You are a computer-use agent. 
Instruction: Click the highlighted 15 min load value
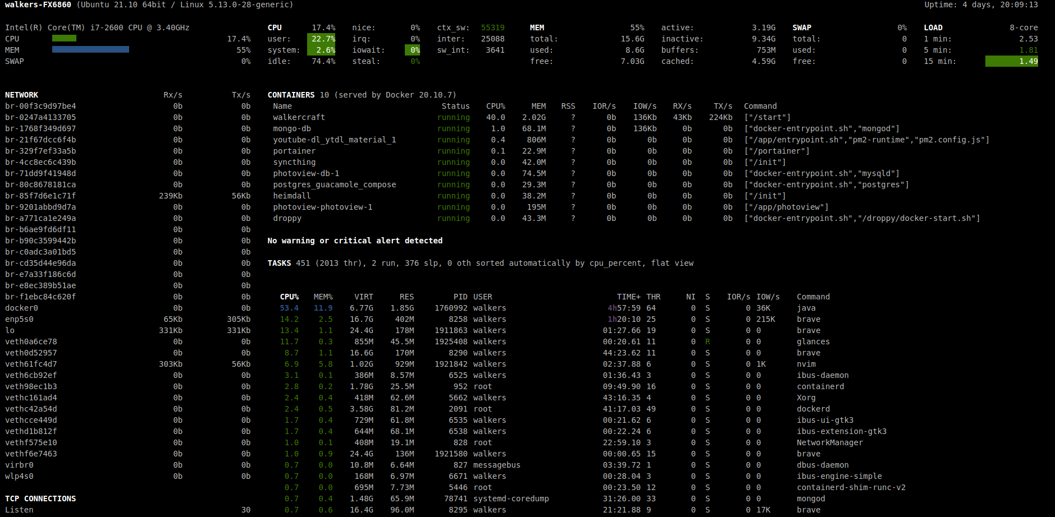tap(1011, 61)
